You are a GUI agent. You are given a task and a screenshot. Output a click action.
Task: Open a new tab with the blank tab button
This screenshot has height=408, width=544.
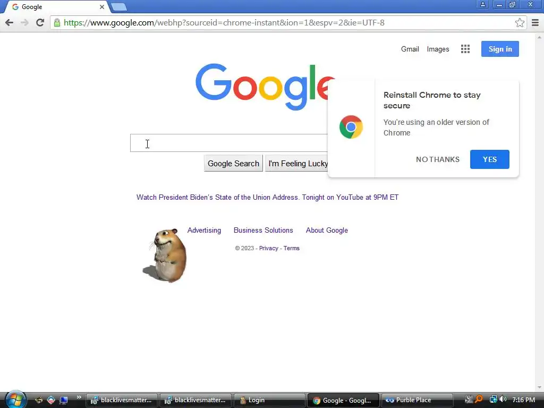click(119, 7)
